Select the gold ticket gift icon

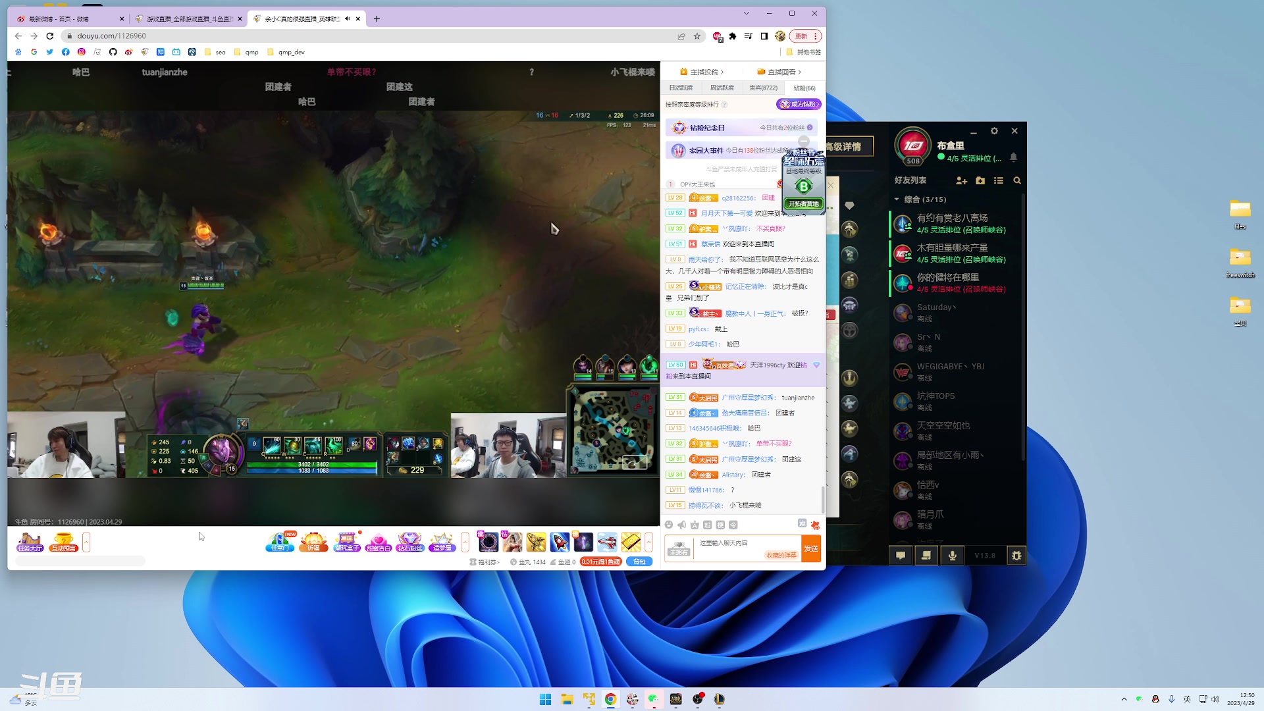click(631, 542)
